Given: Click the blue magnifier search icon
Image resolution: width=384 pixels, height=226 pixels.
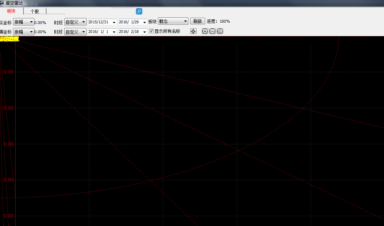Looking at the screenshot, I should point(139,11).
